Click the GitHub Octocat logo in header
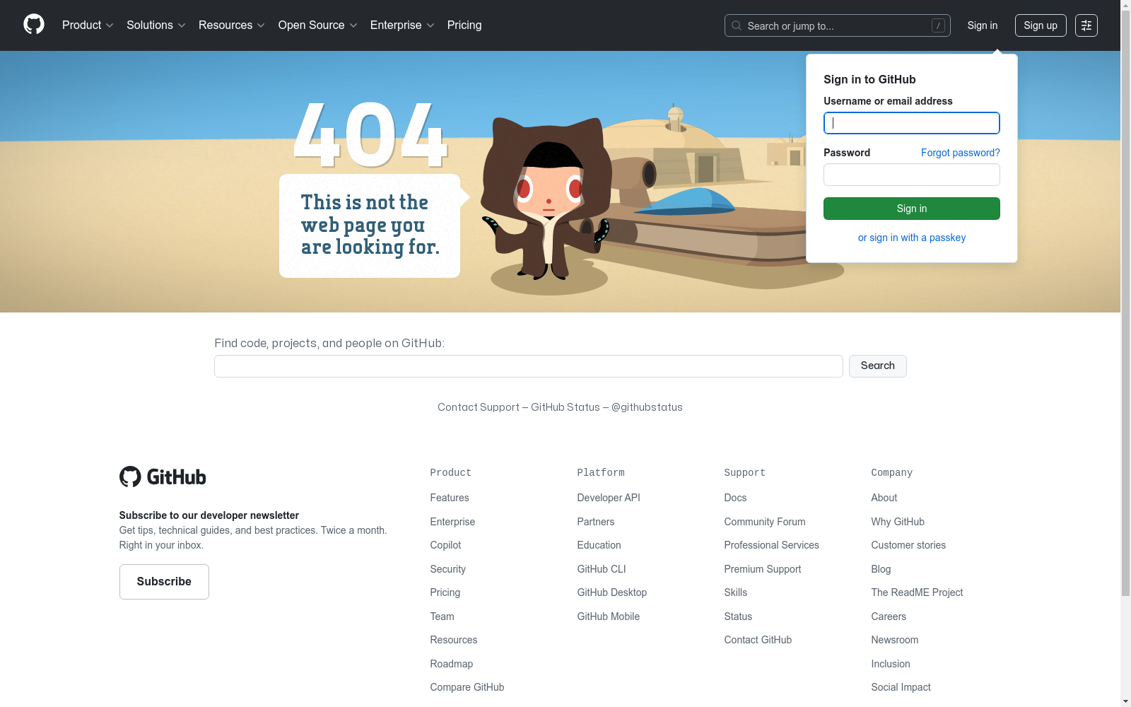 [x=34, y=25]
